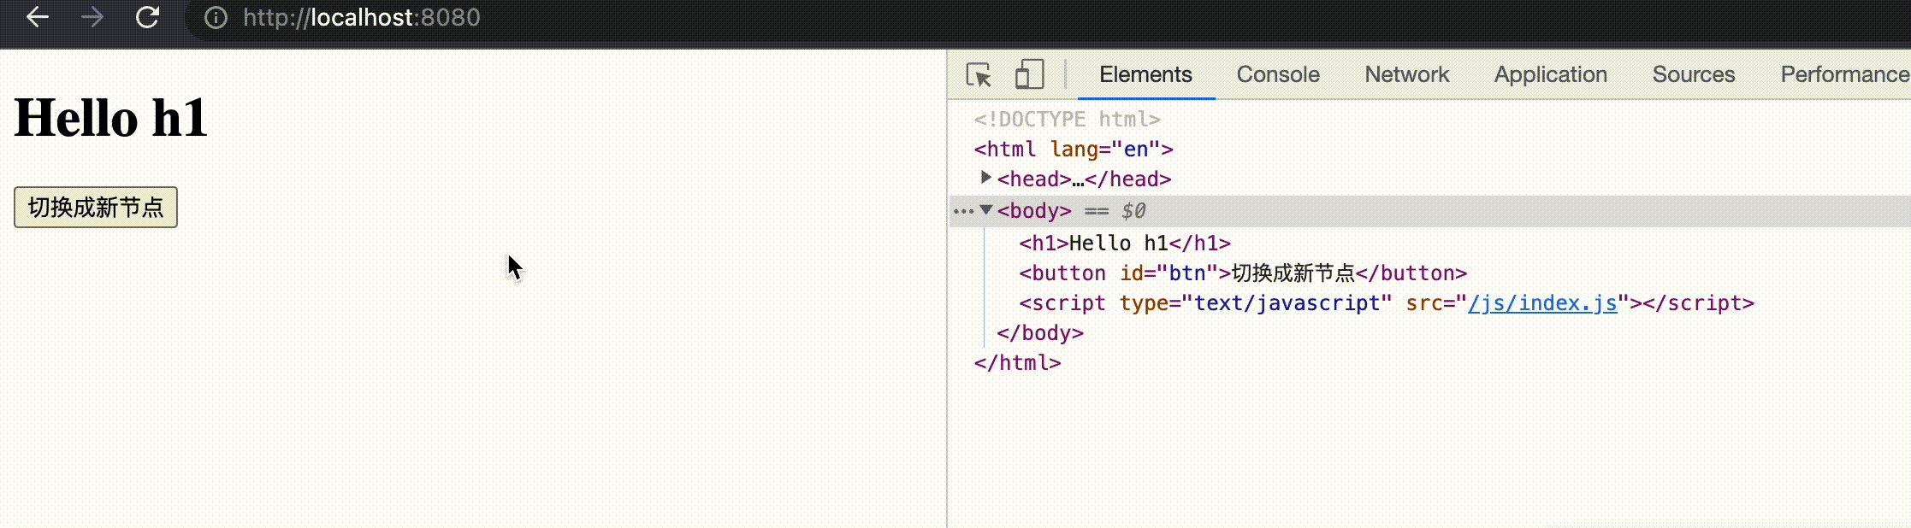Screen dimensions: 1911x528
Task: Expand the head element node
Action: click(985, 178)
